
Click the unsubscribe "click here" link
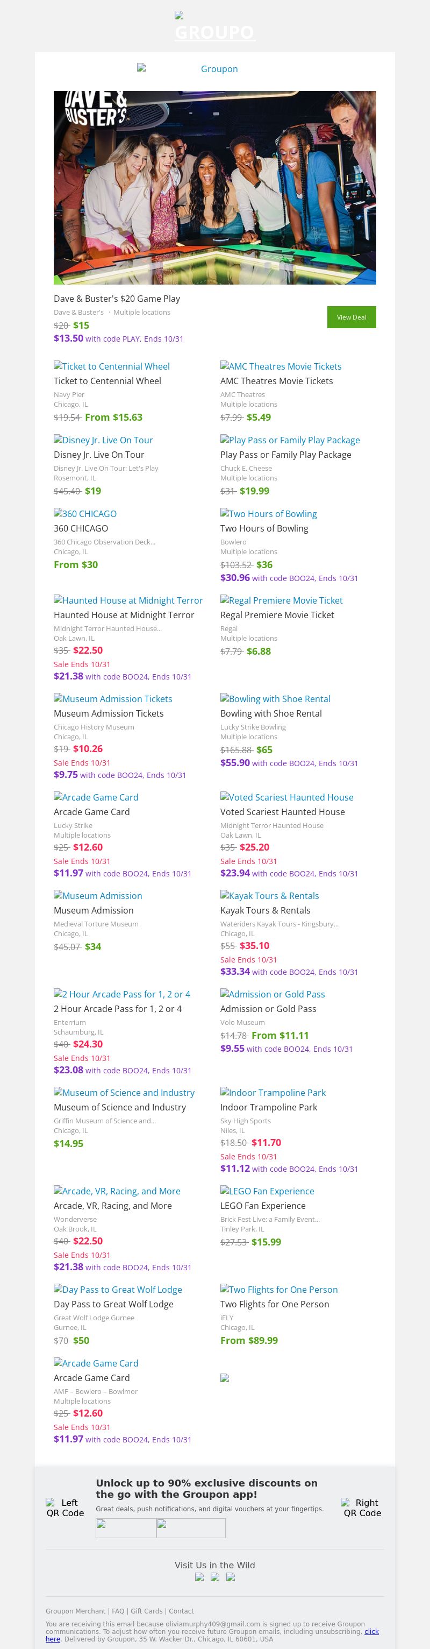click(x=371, y=1631)
